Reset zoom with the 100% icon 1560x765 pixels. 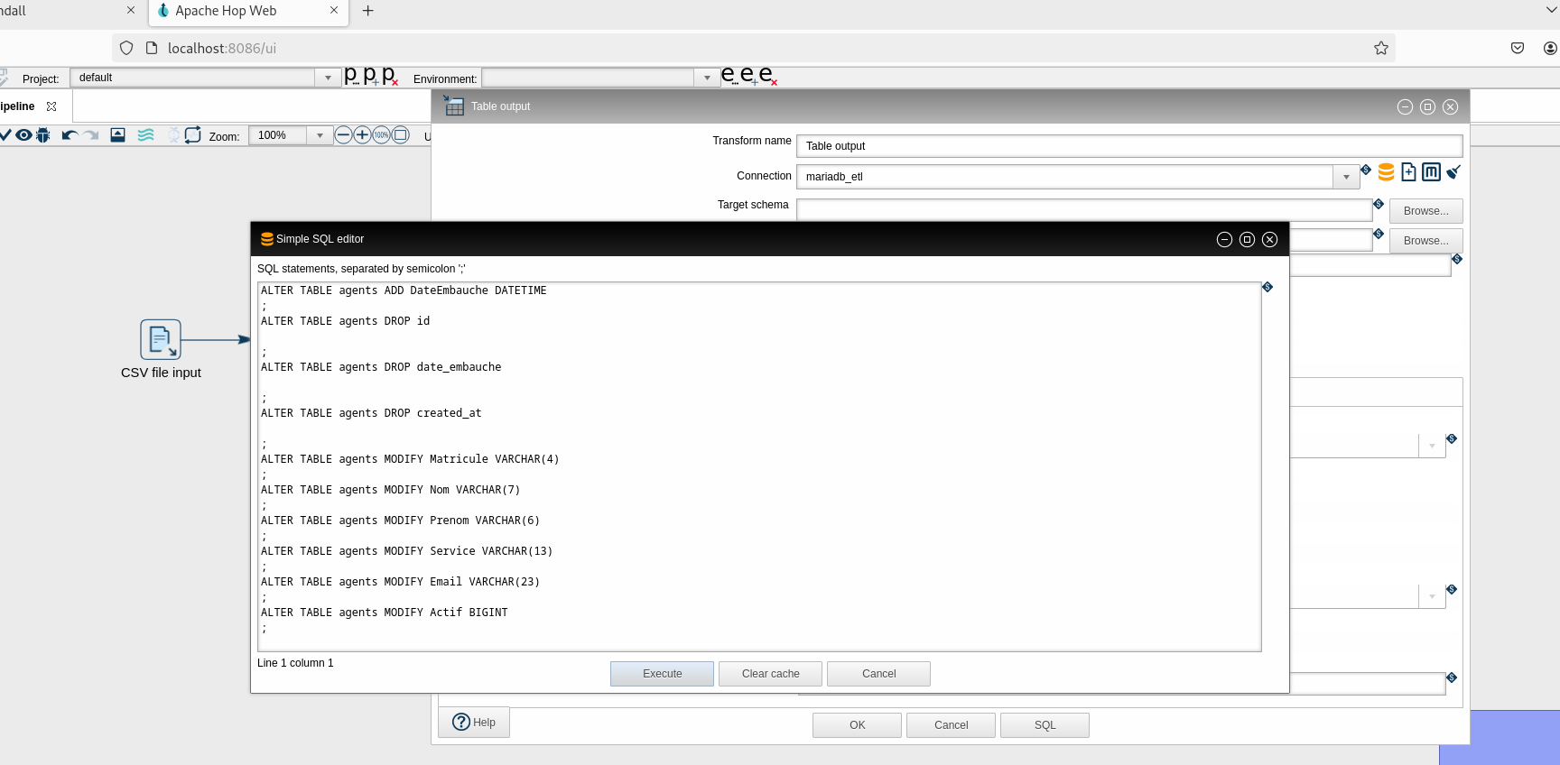[x=381, y=135]
